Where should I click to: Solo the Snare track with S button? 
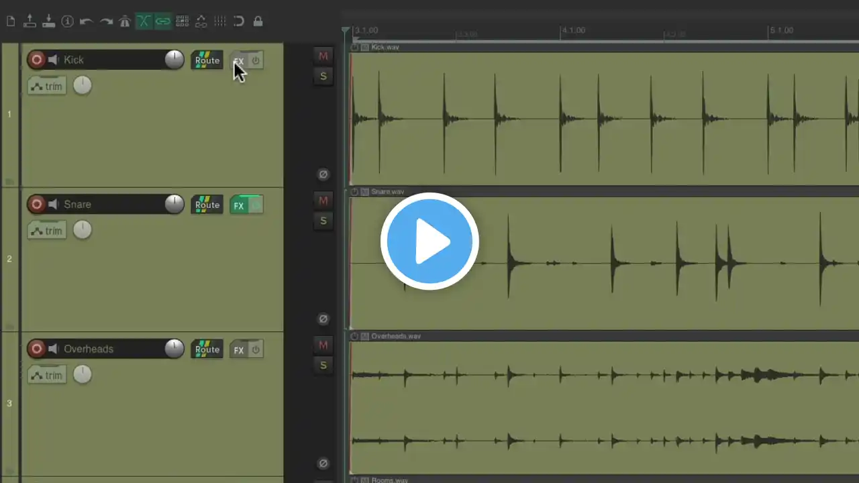pos(323,220)
